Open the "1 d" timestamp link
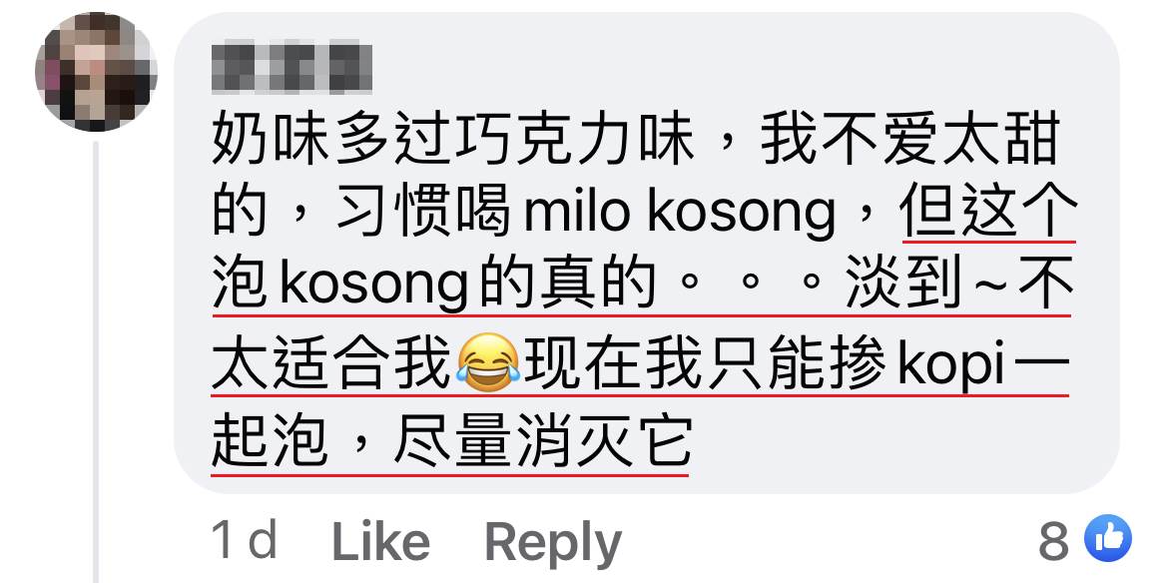The image size is (1168, 583). coord(245,540)
